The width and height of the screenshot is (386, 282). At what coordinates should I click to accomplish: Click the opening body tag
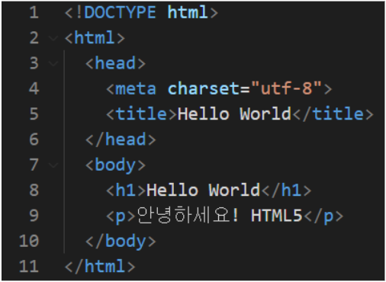pyautogui.click(x=115, y=165)
